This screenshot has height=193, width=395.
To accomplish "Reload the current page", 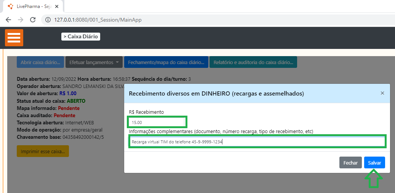I will click(33, 20).
